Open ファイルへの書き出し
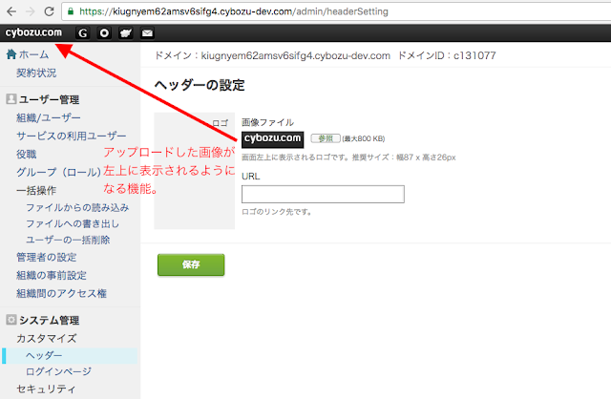The height and width of the screenshot is (399, 611). tap(73, 223)
